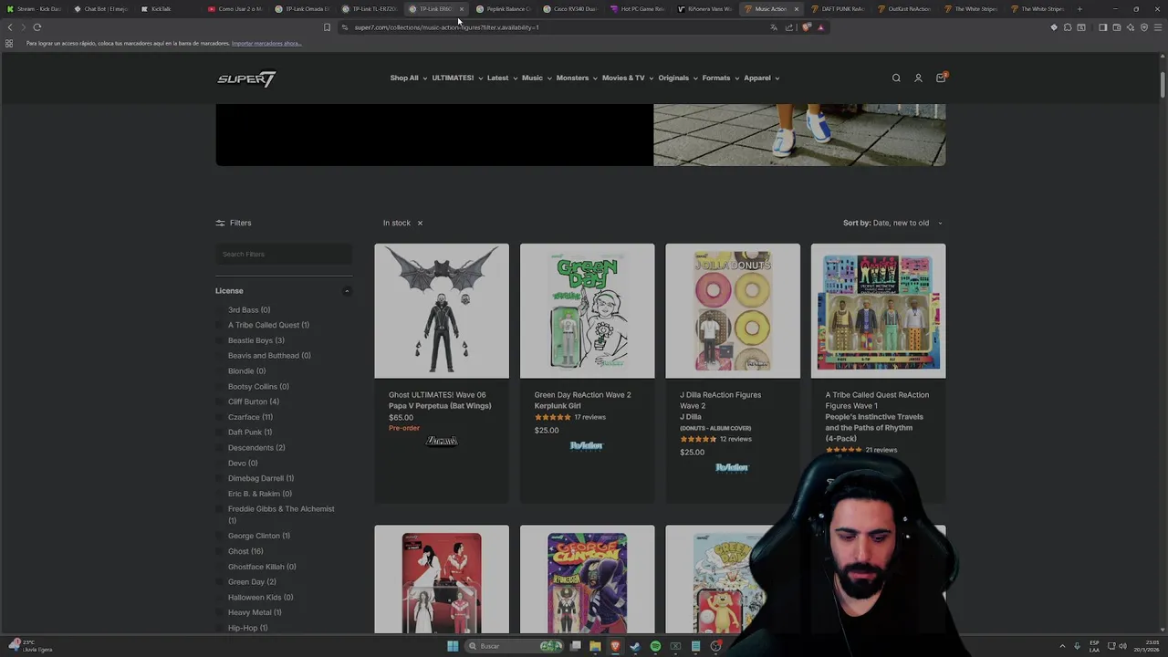1168x657 pixels.
Task: Open A Tribe Called Quest ReAction Figures link
Action: 877,416
